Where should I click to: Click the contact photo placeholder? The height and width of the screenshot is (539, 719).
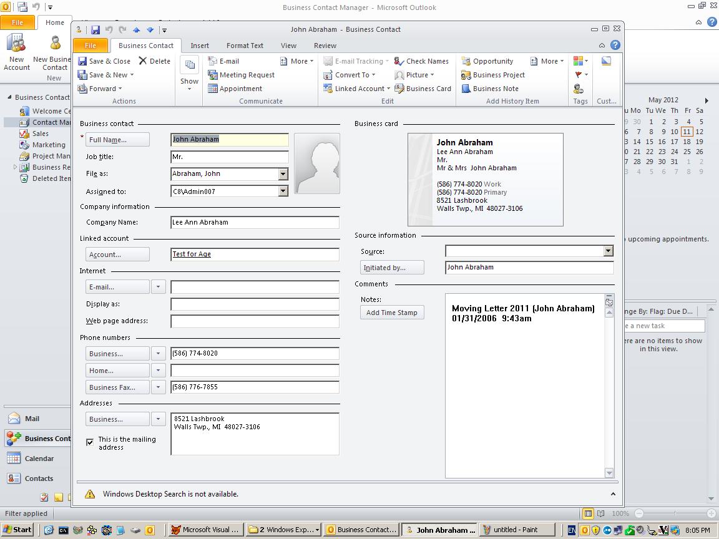click(317, 163)
